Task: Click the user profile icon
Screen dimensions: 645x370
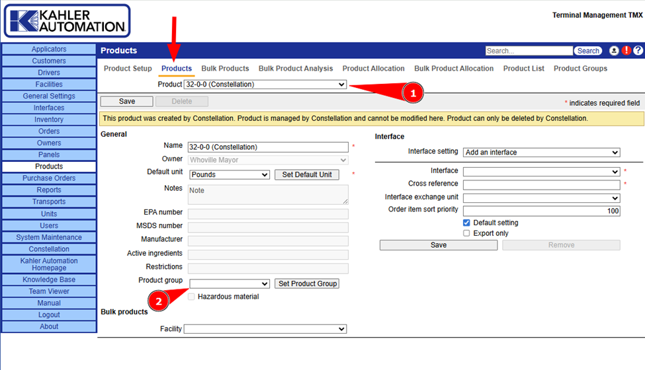Action: click(x=614, y=51)
